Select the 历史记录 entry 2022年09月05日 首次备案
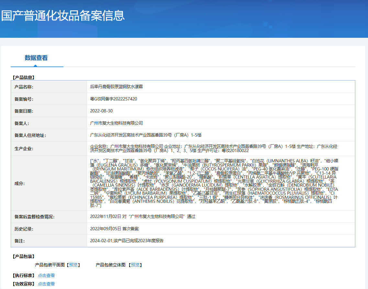Viewport: 368px width, 289px height. tap(114, 229)
